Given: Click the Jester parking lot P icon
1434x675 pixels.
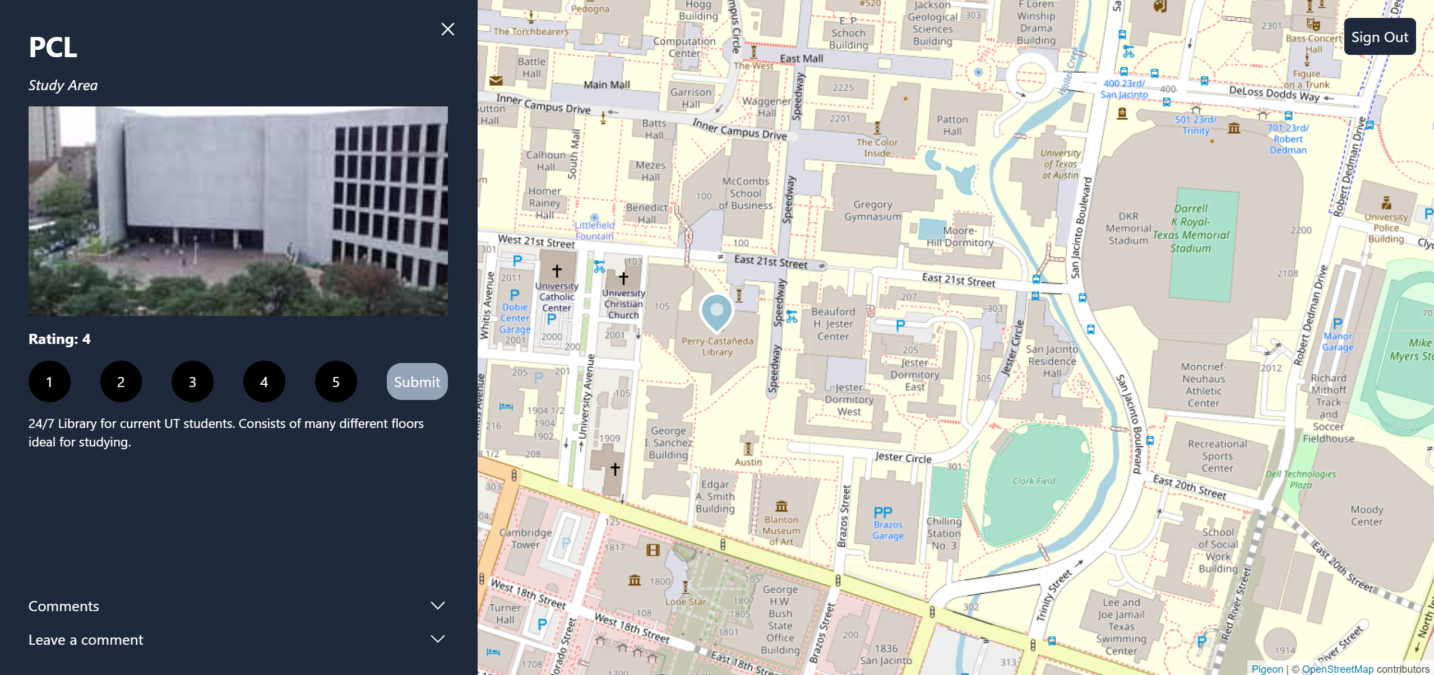Looking at the screenshot, I should pos(900,325).
